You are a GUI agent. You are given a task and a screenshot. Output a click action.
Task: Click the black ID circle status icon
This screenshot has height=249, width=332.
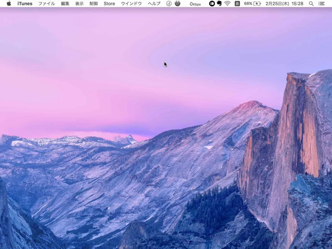click(x=212, y=4)
